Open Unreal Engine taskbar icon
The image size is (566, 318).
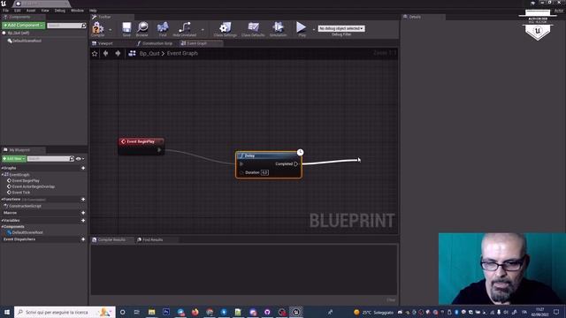pyautogui.click(x=296, y=312)
